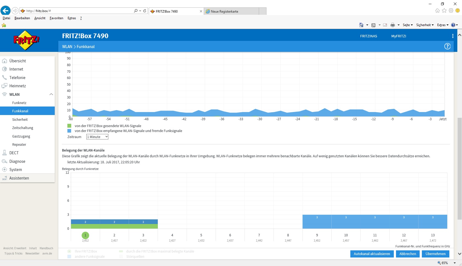The width and height of the screenshot is (462, 266).
Task: Click the search magnifier in the address bar
Action: (136, 11)
